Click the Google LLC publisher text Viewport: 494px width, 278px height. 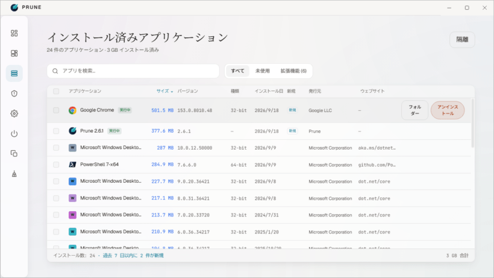(x=320, y=110)
